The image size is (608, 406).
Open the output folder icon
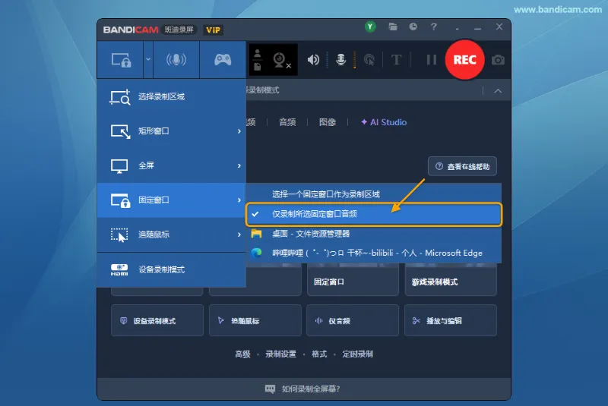[393, 27]
